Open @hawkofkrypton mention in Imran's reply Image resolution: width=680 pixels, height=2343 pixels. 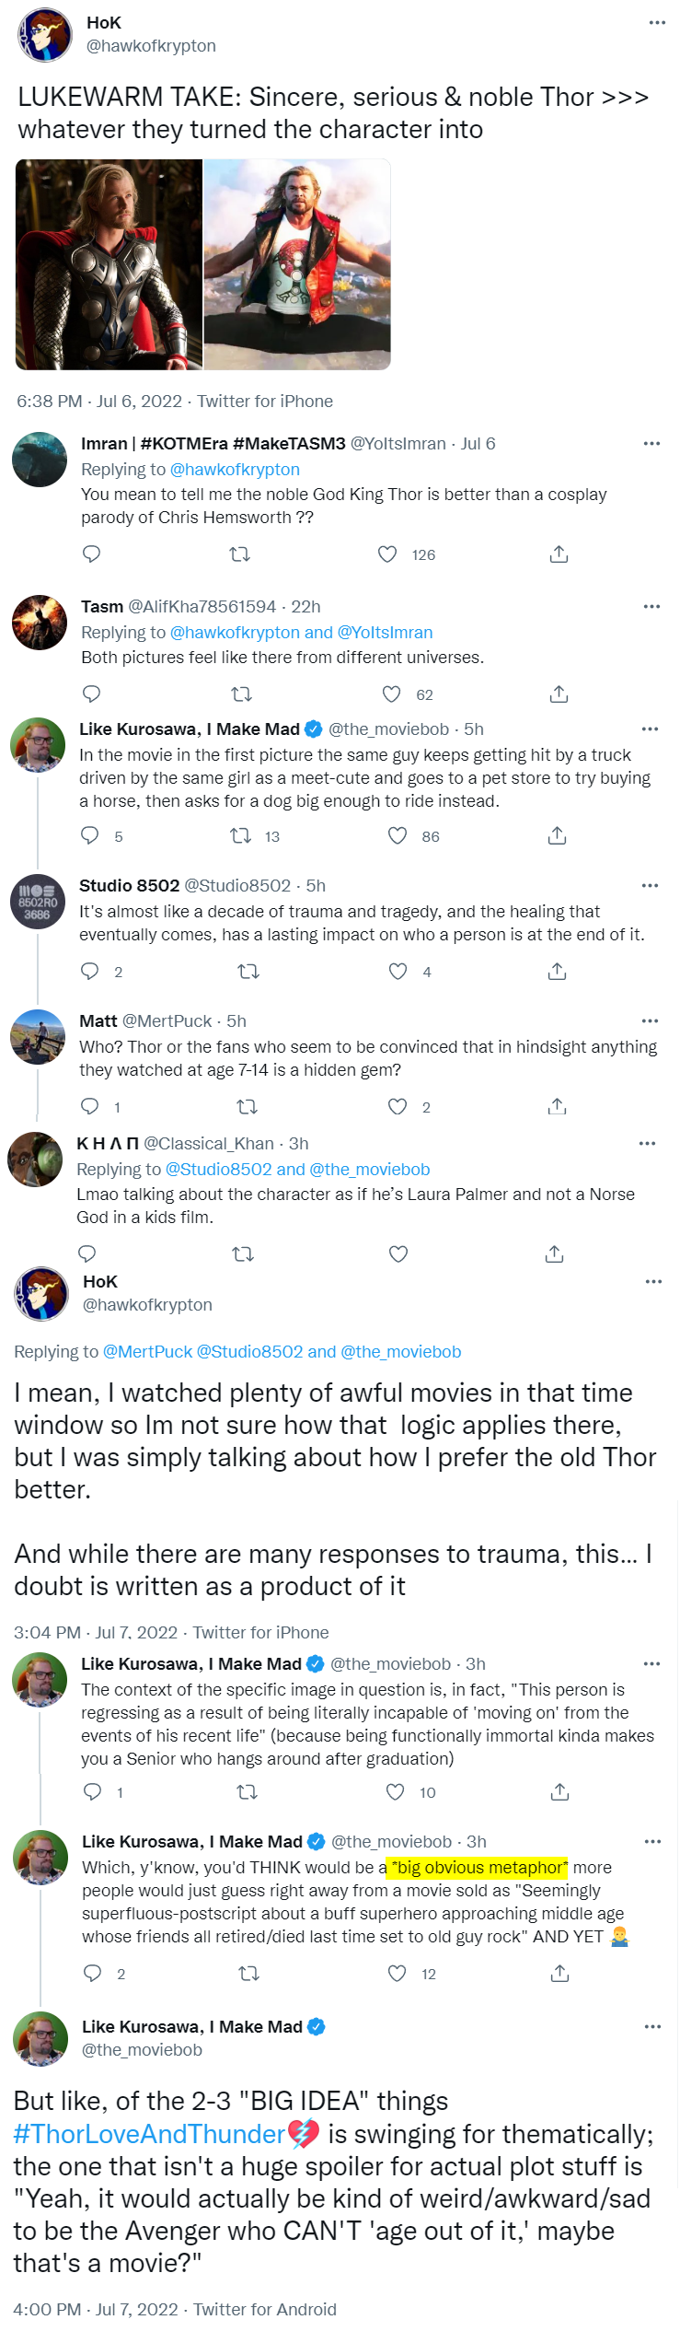[235, 470]
